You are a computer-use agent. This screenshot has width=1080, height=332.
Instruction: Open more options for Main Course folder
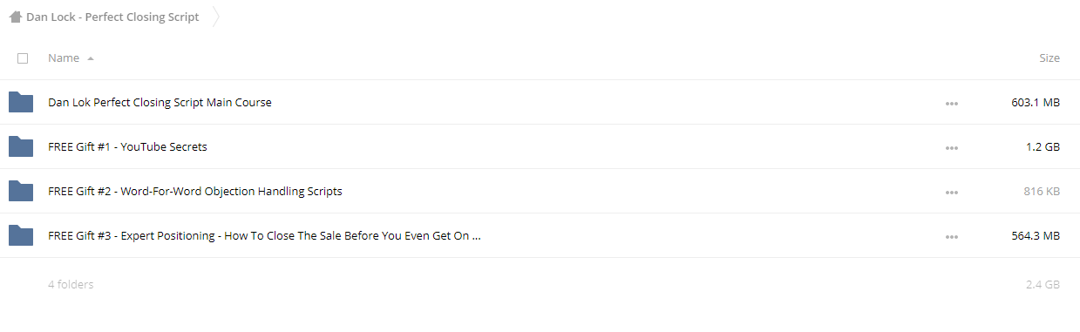click(951, 103)
